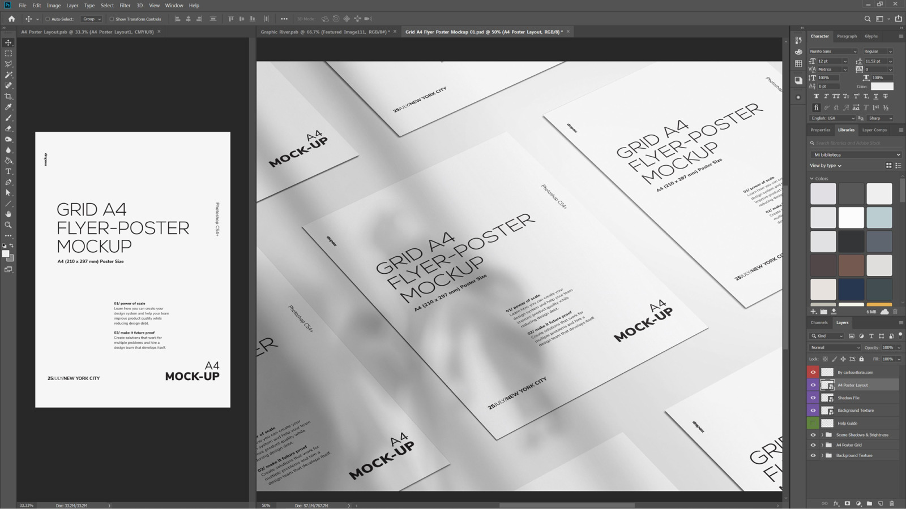
Task: Select the Pen tool
Action: pos(8,182)
